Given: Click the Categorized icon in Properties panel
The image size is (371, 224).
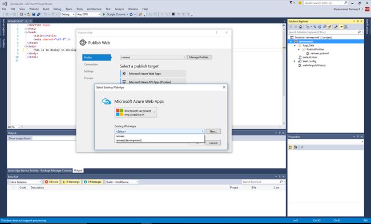Looking at the screenshot, I should 291,147.
